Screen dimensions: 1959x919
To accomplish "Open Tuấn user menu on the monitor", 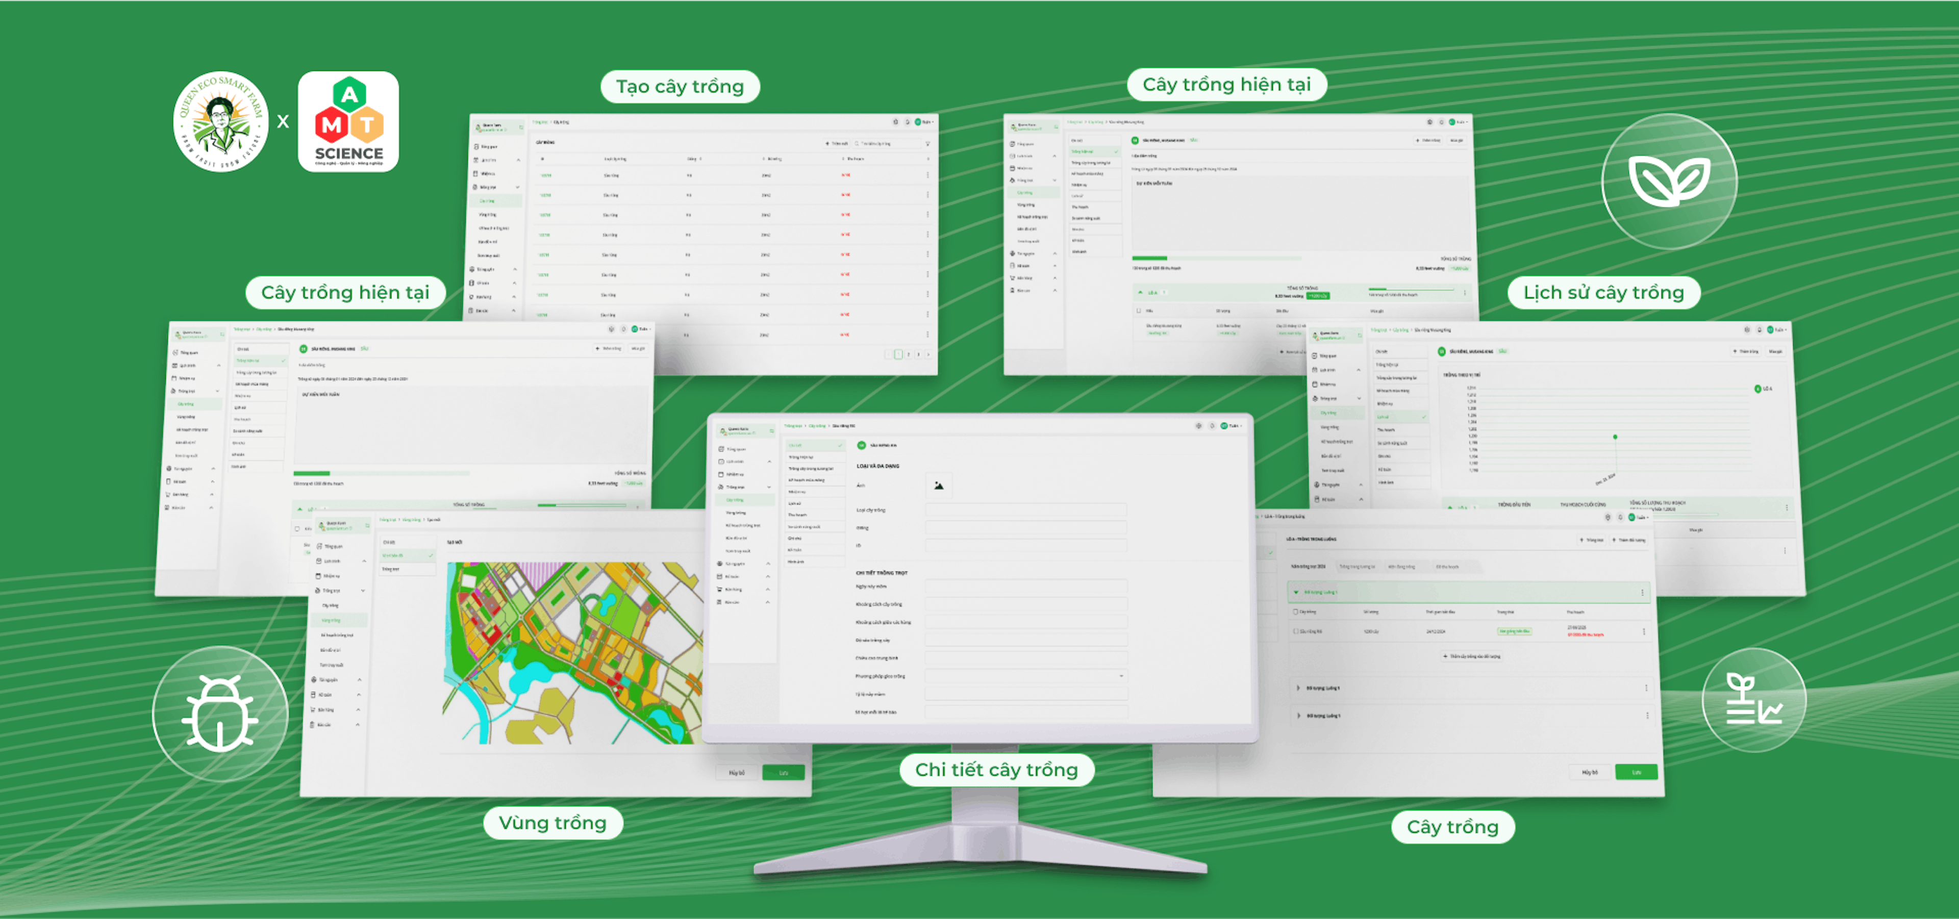I will tap(1232, 426).
